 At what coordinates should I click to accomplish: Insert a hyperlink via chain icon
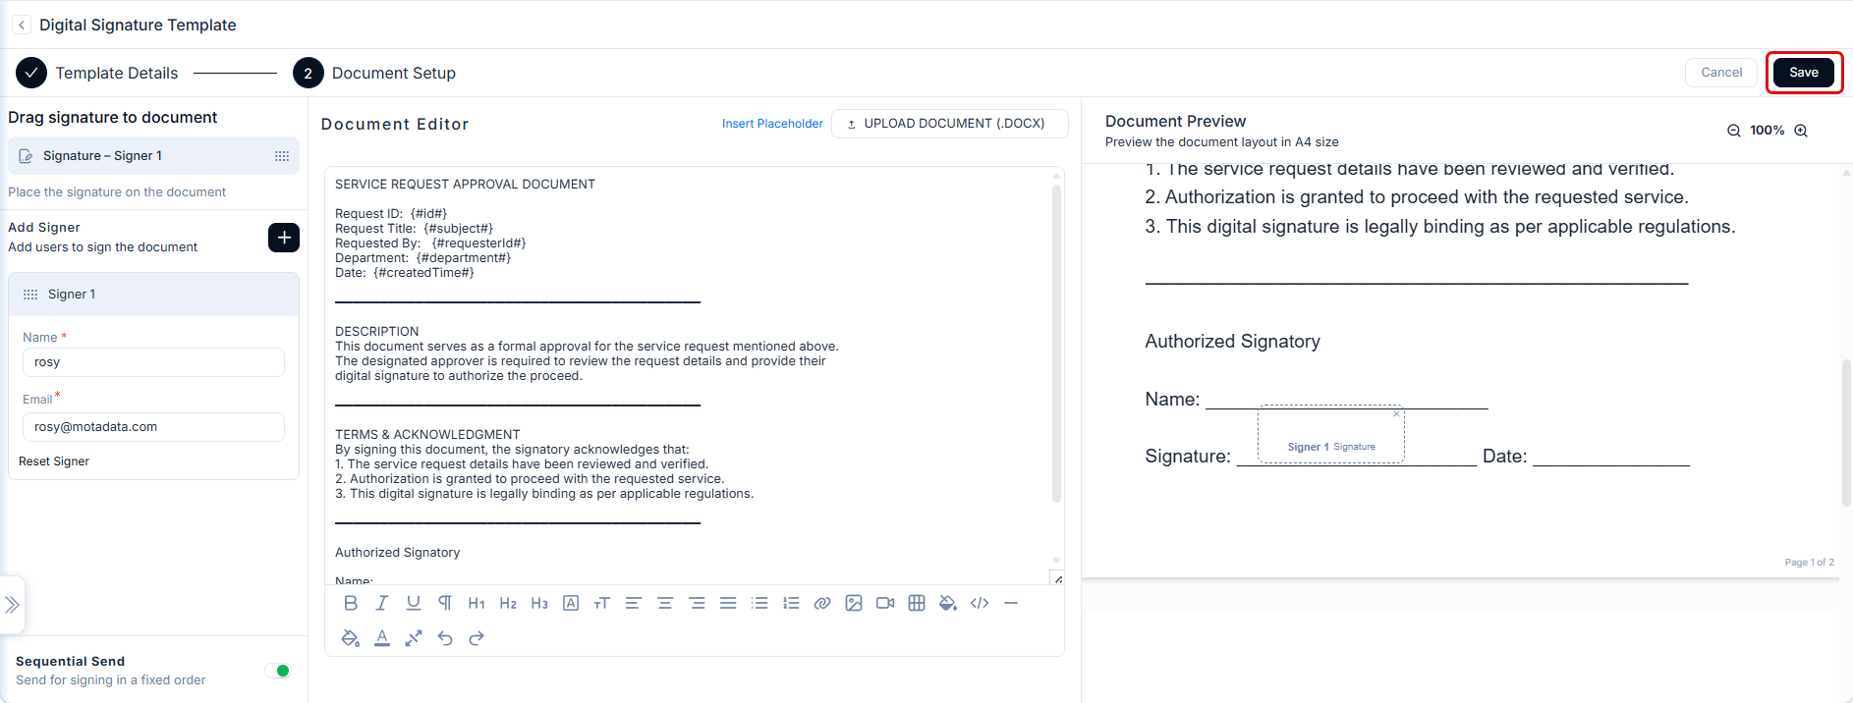(822, 603)
